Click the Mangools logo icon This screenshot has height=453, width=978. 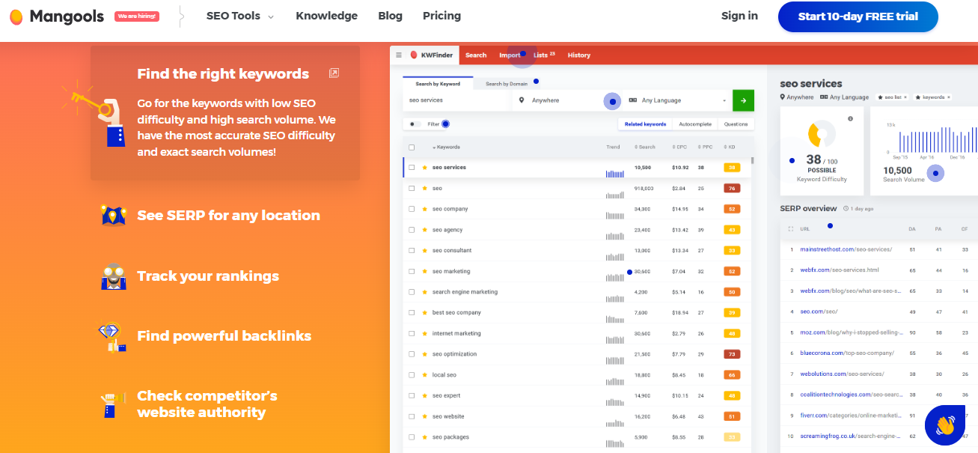(x=16, y=16)
